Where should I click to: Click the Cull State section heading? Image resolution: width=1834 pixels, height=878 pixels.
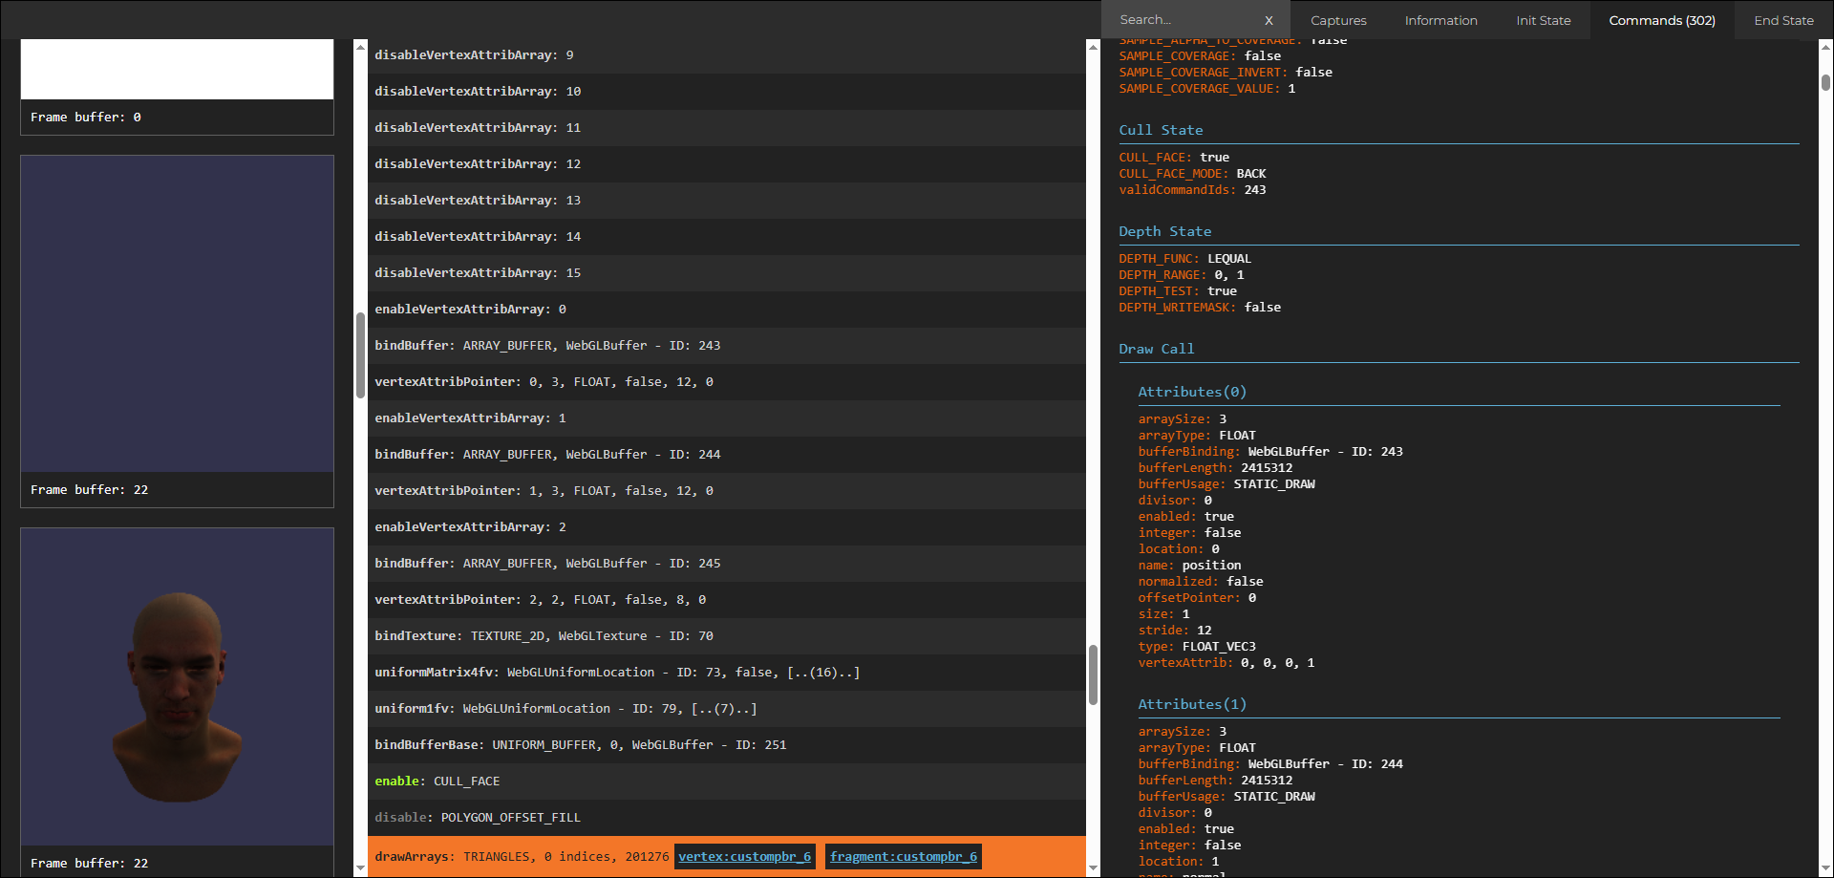pyautogui.click(x=1161, y=130)
